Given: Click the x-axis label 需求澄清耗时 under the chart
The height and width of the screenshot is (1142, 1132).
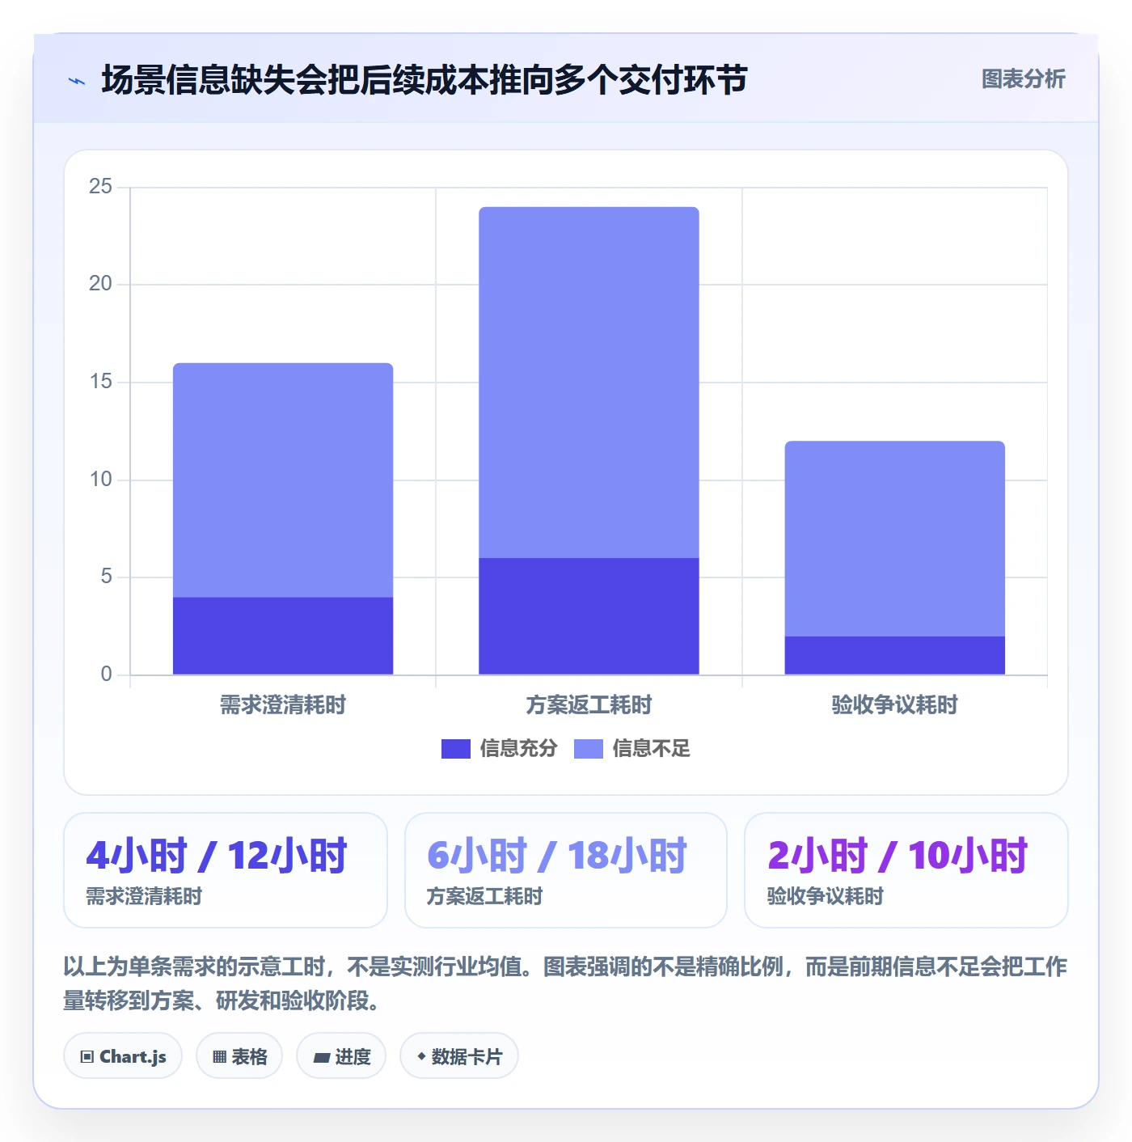Looking at the screenshot, I should (283, 705).
